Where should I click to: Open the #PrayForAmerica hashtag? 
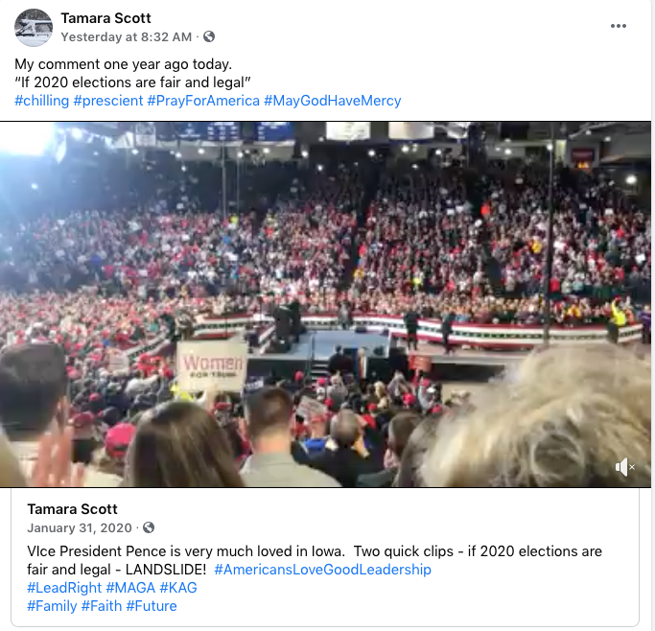pyautogui.click(x=203, y=101)
